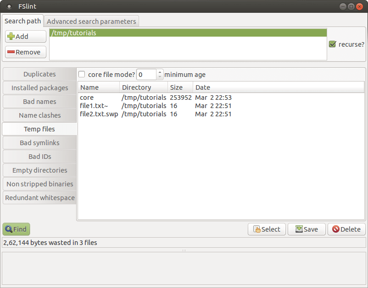Click date Mar 2 22:53
The image size is (368, 288).
tap(213, 98)
